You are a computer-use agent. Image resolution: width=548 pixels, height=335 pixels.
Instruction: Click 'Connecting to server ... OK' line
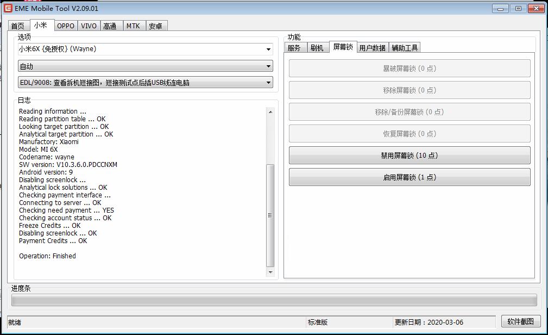coord(60,203)
